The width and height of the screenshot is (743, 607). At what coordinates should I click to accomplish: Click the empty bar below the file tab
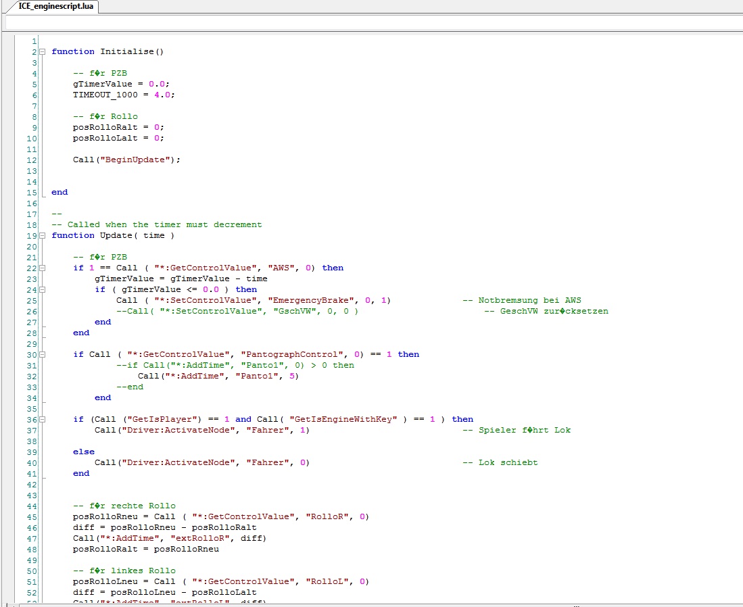[372, 22]
